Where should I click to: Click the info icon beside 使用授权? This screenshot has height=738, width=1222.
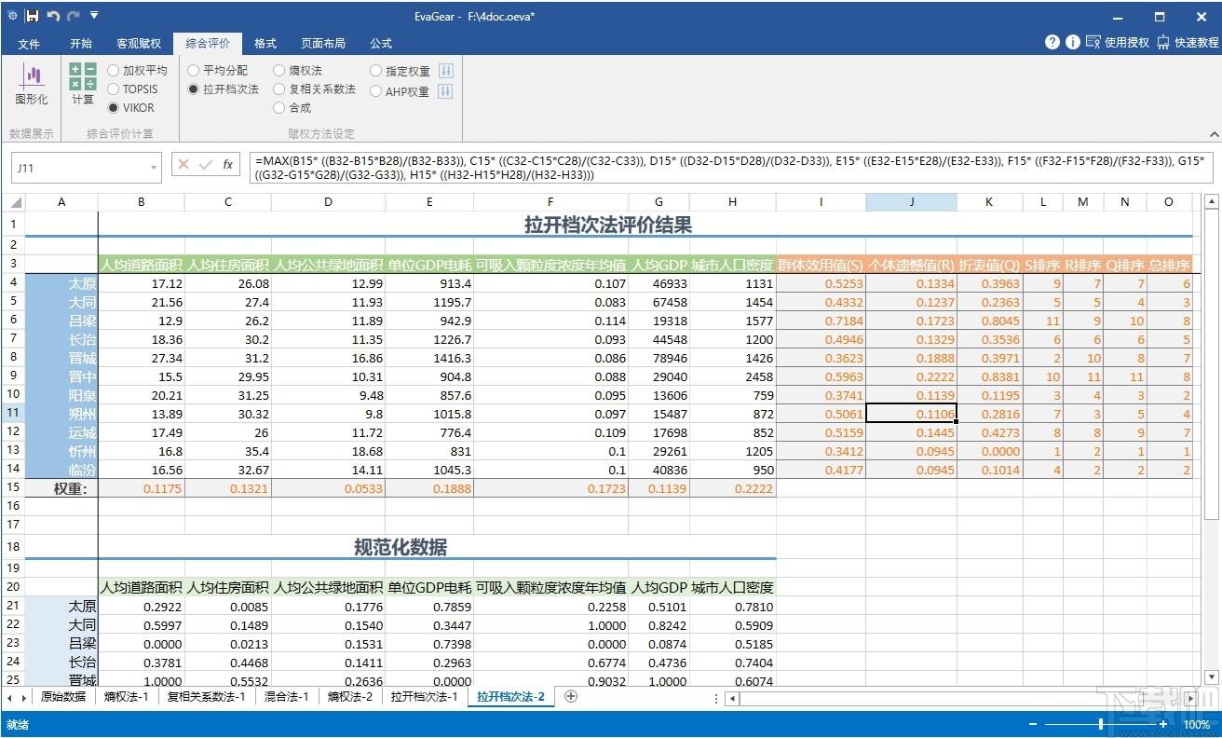[1073, 43]
